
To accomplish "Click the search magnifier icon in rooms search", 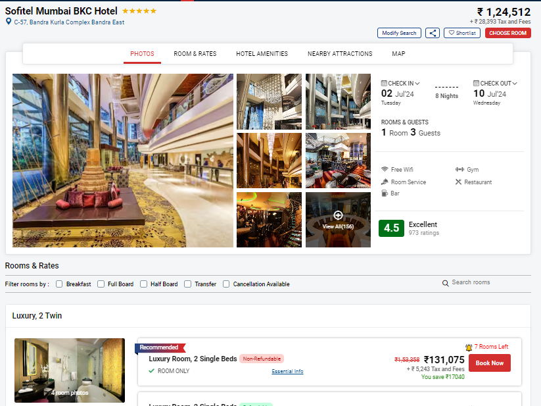I will tap(446, 283).
